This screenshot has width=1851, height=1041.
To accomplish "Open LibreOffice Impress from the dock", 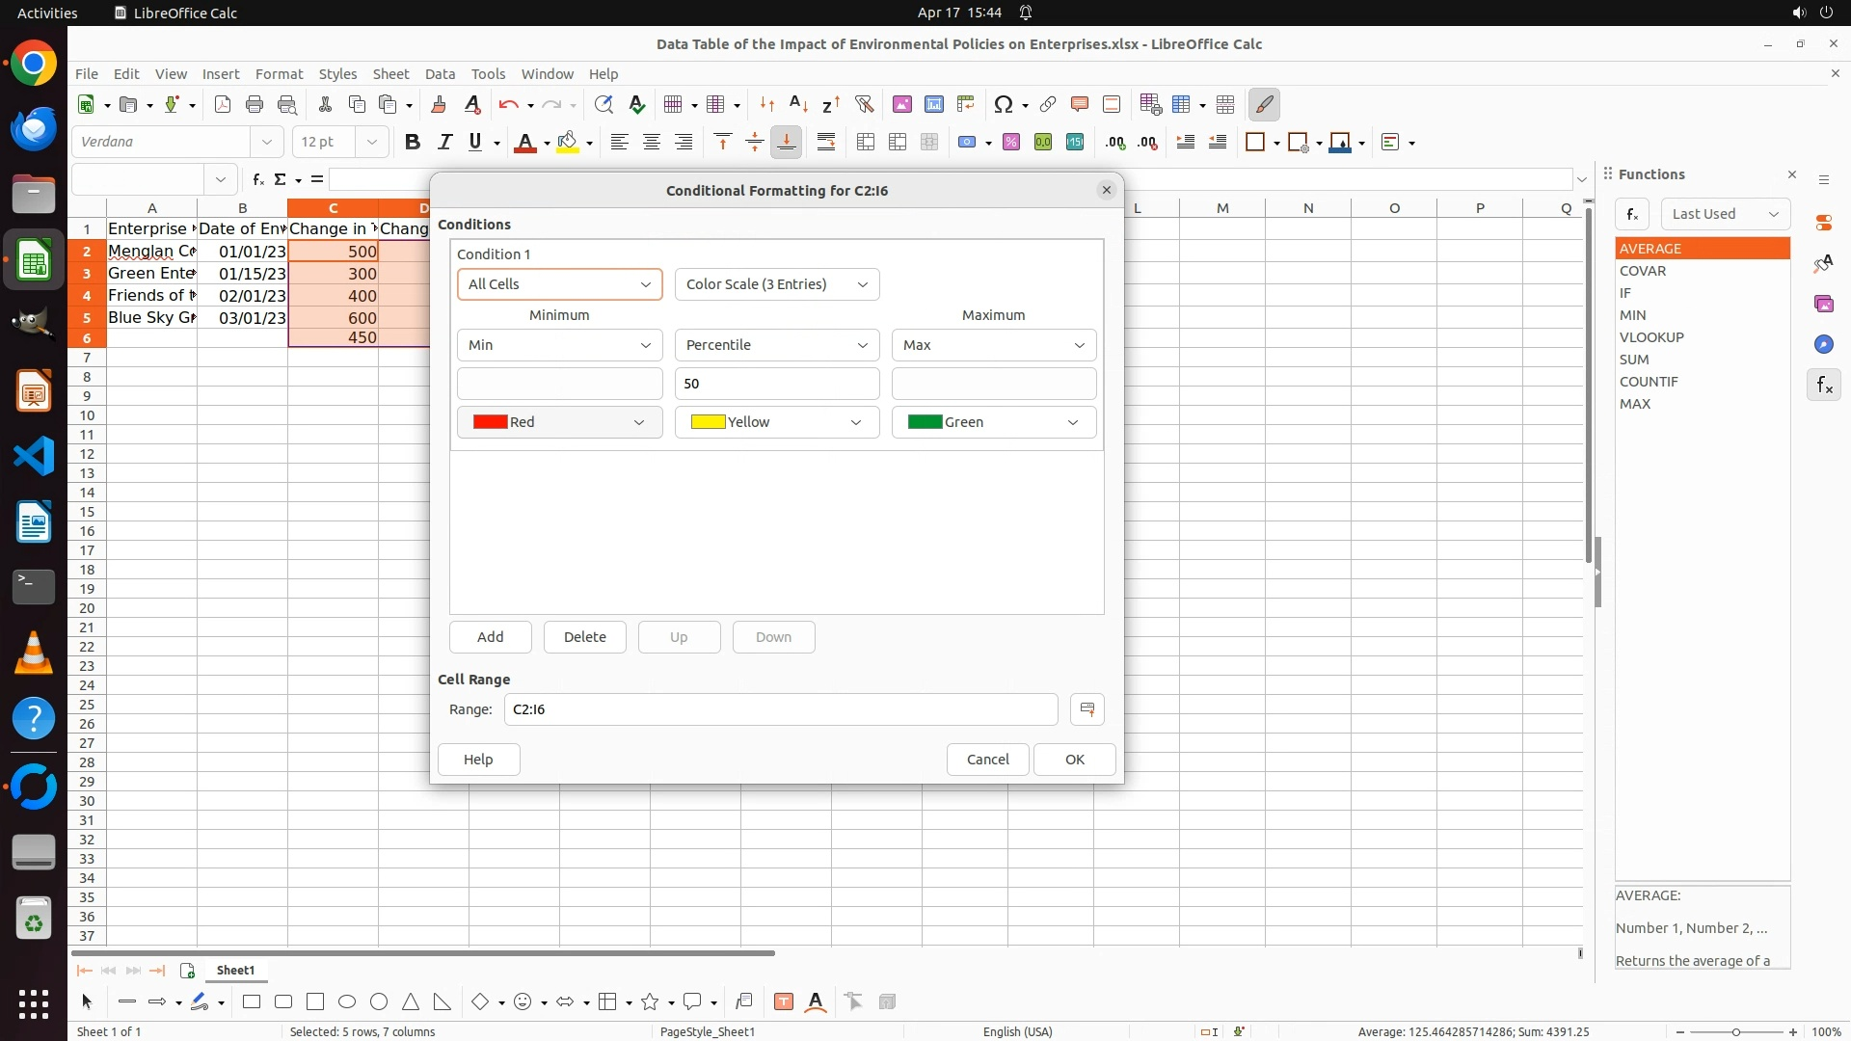I will point(34,392).
